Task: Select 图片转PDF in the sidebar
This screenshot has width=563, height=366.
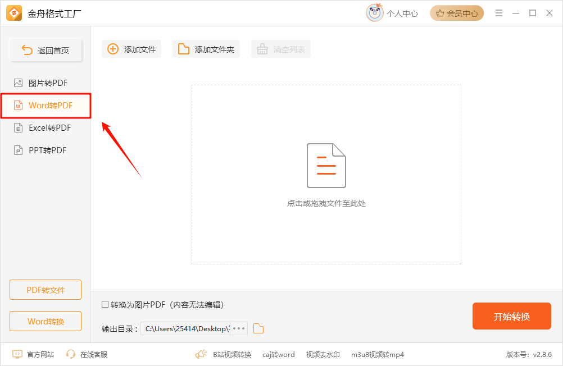Action: (x=46, y=83)
